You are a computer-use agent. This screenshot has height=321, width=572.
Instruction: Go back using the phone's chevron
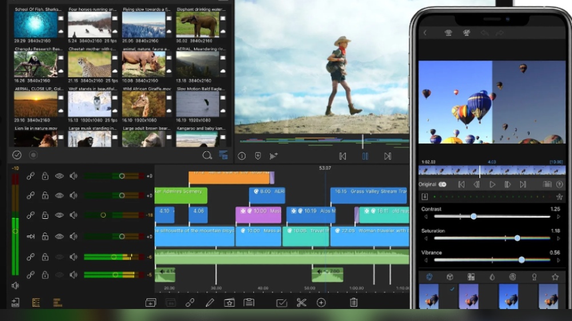coord(425,33)
